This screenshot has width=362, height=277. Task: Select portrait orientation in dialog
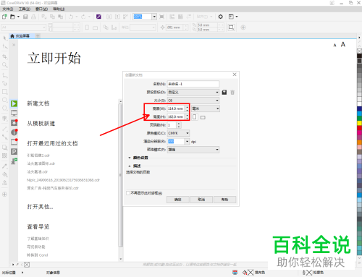coord(195,117)
